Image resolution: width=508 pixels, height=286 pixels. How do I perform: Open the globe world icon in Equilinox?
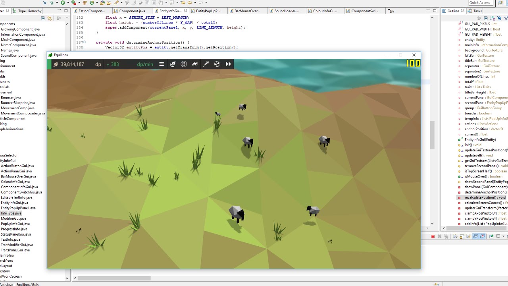(217, 64)
